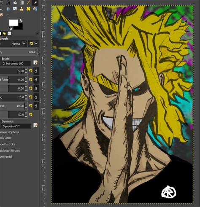Select the Text tool
This screenshot has width=200, height=207.
pos(8,3)
